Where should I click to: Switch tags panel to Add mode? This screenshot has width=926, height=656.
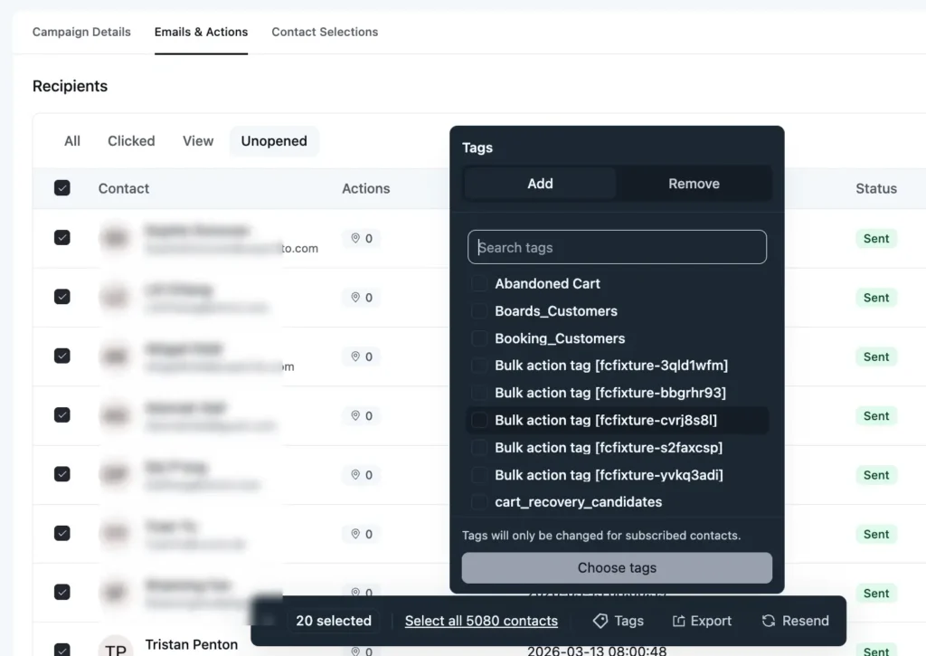tap(541, 184)
